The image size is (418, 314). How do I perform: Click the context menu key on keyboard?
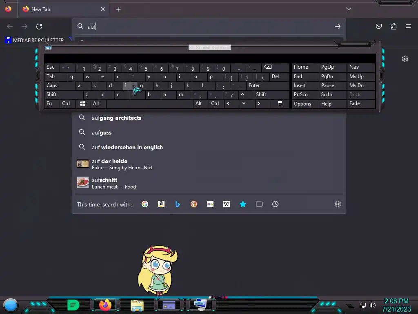click(280, 103)
